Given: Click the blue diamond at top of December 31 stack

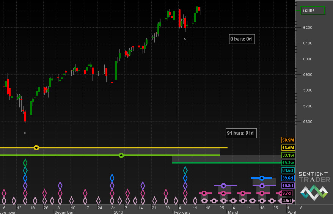Looking at the screenshot, I should (x=112, y=178).
